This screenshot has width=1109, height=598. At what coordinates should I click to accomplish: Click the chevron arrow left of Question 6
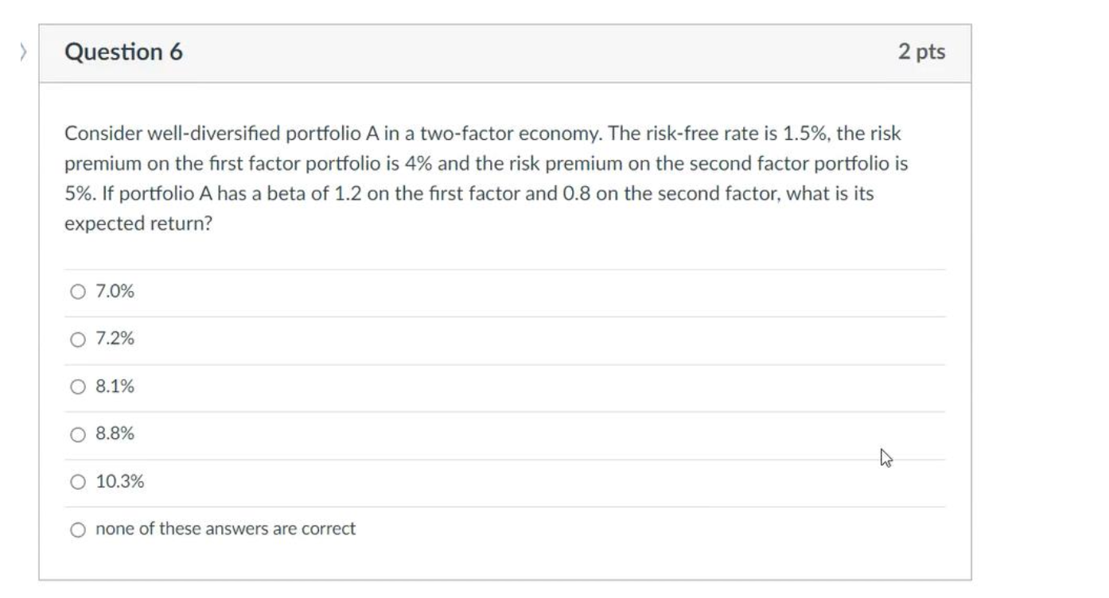[x=23, y=52]
